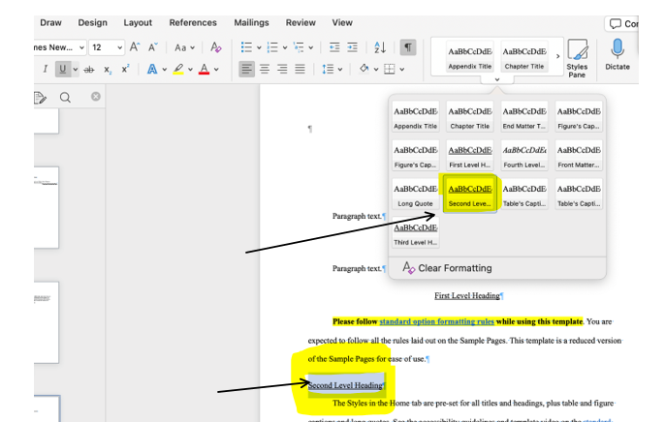This screenshot has height=422, width=665.
Task: Click the superscript icon
Action: [x=125, y=69]
